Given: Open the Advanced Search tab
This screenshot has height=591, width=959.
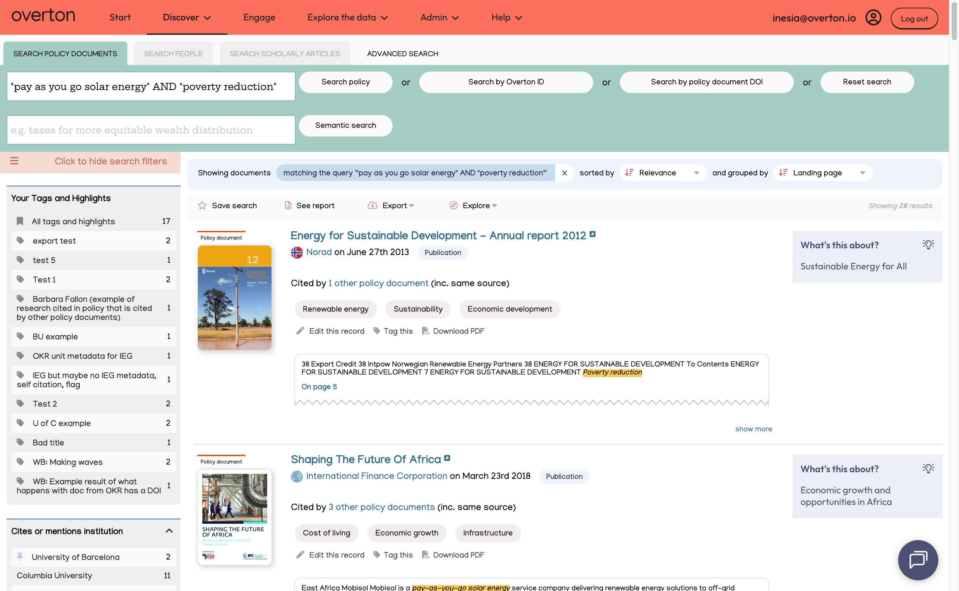Looking at the screenshot, I should click(402, 54).
